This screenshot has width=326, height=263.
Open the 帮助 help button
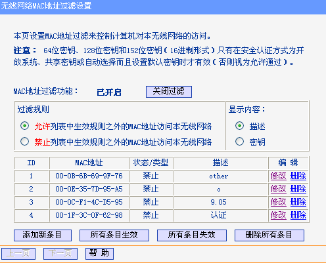[99, 254]
